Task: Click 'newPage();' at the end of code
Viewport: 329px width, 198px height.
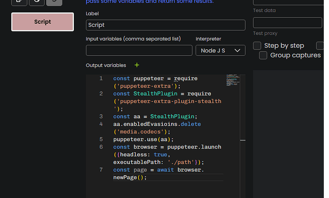Action: (130, 178)
